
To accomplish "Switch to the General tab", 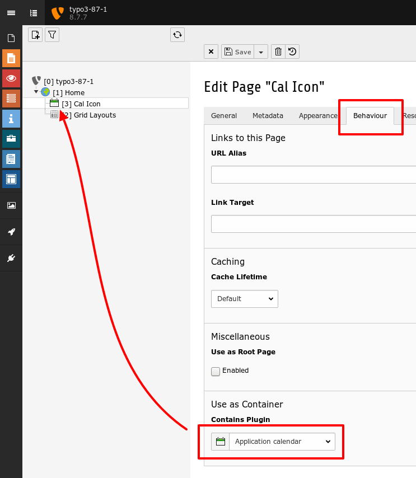I will pos(224,115).
